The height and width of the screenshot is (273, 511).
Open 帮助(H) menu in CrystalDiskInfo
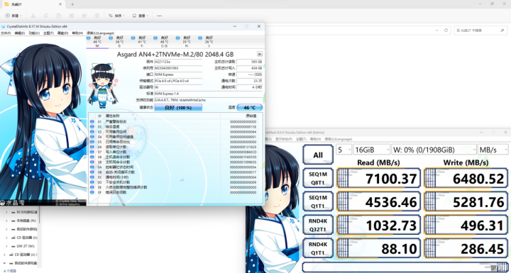[x=77, y=33]
